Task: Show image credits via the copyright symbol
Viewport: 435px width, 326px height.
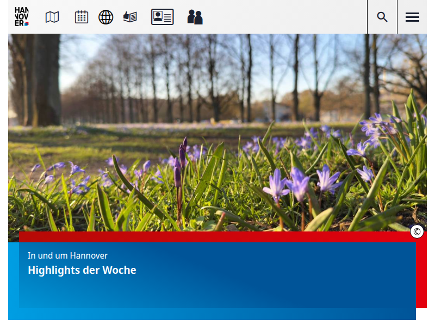Action: coord(417,231)
